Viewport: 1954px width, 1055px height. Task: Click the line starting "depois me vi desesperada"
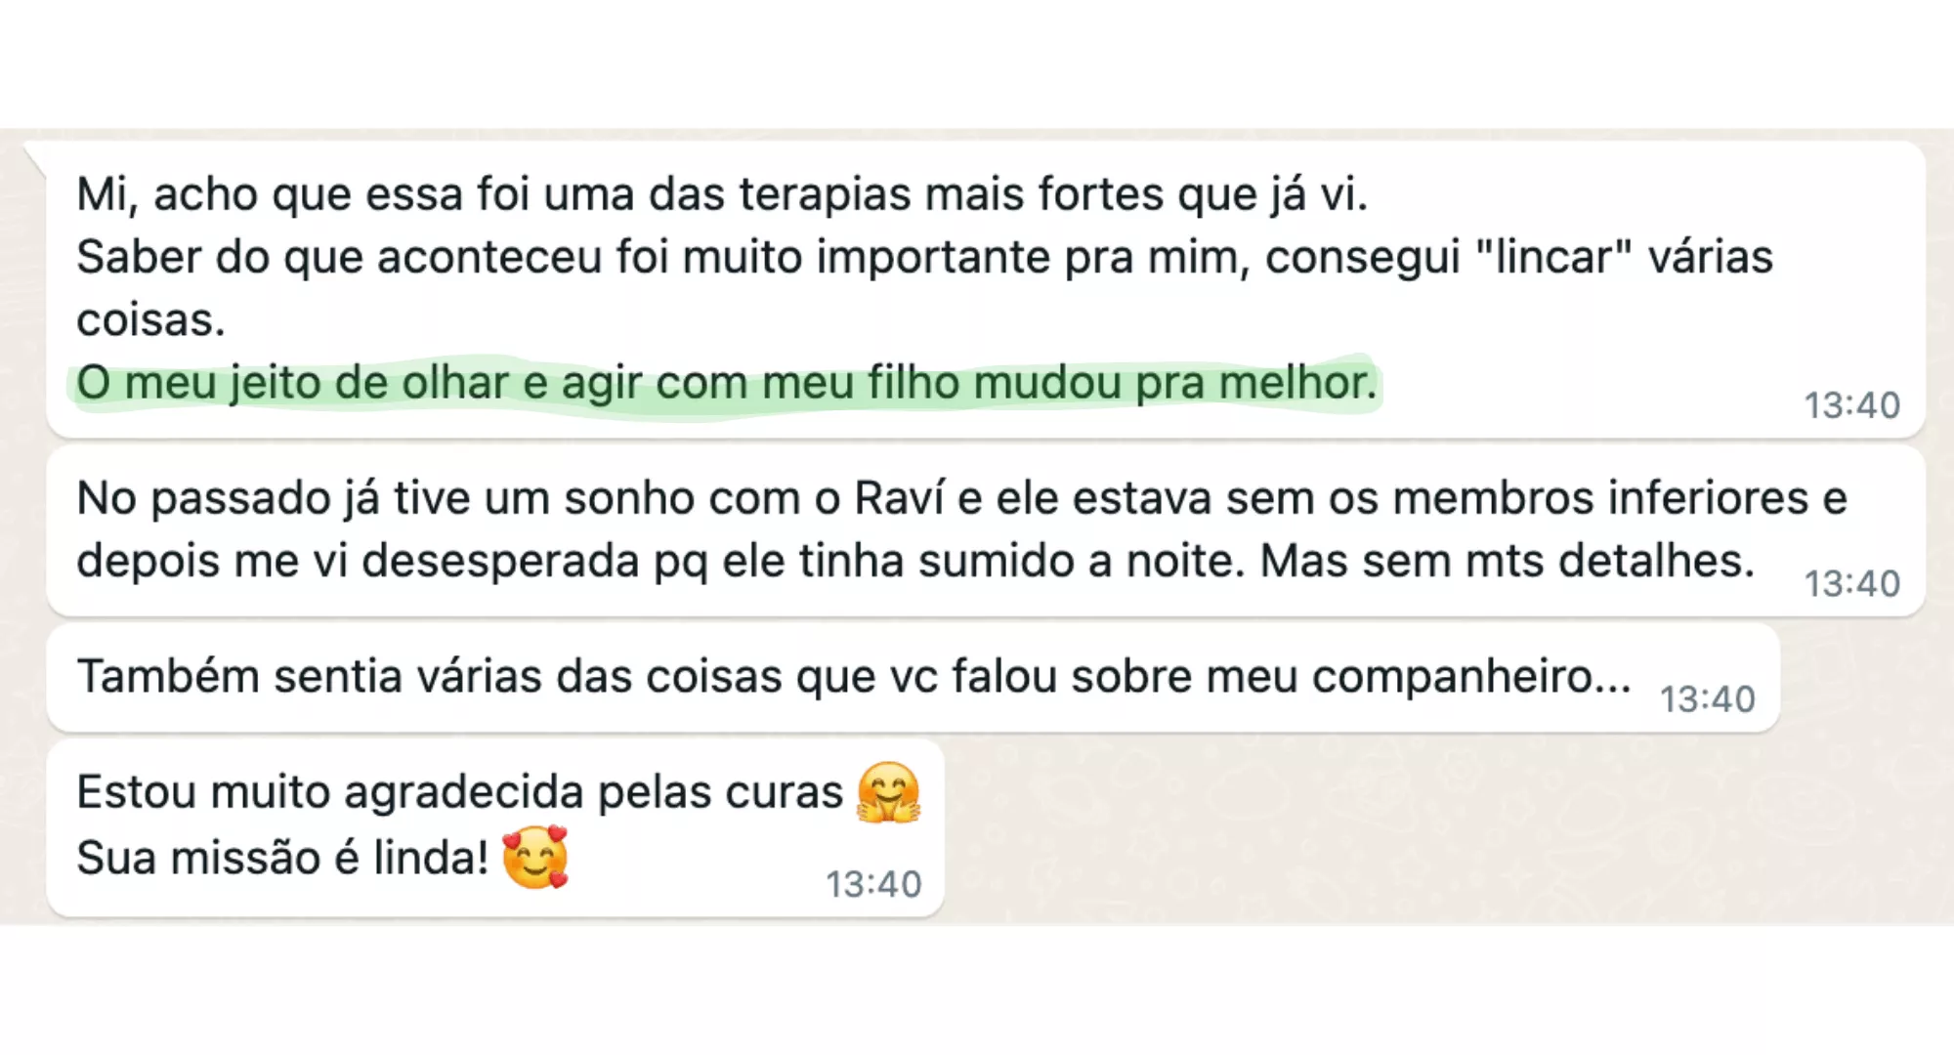(x=914, y=562)
